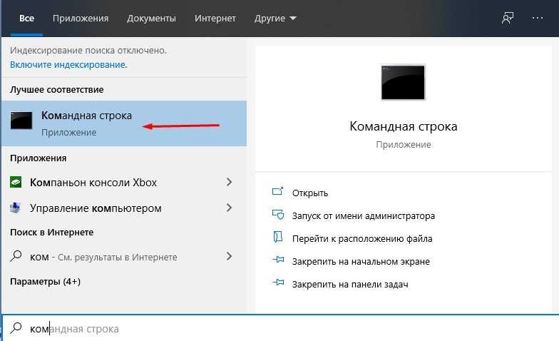This screenshot has height=341, width=559.
Task: Click the large Command Prompt preview icon
Action: pos(404,82)
